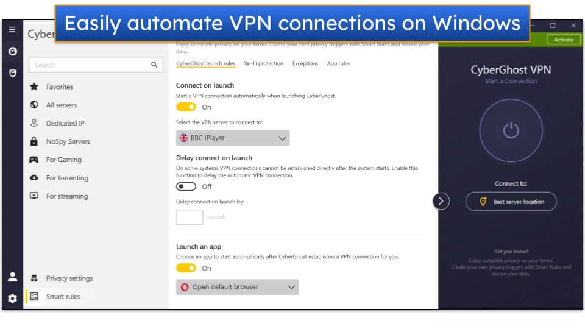Turn off the Launch an app toggle
The width and height of the screenshot is (585, 329).
pos(186,268)
